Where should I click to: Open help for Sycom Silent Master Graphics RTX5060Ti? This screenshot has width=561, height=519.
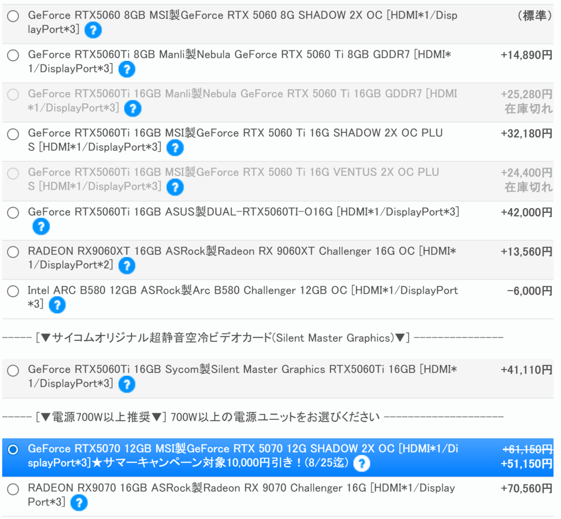pyautogui.click(x=127, y=384)
